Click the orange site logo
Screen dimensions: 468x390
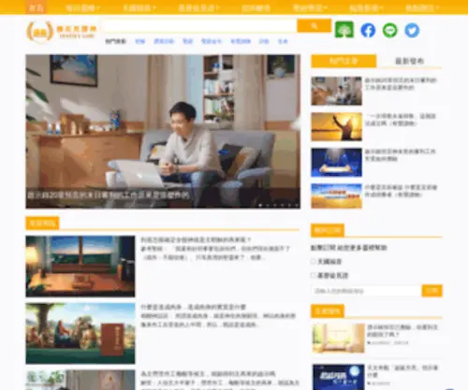tap(62, 32)
